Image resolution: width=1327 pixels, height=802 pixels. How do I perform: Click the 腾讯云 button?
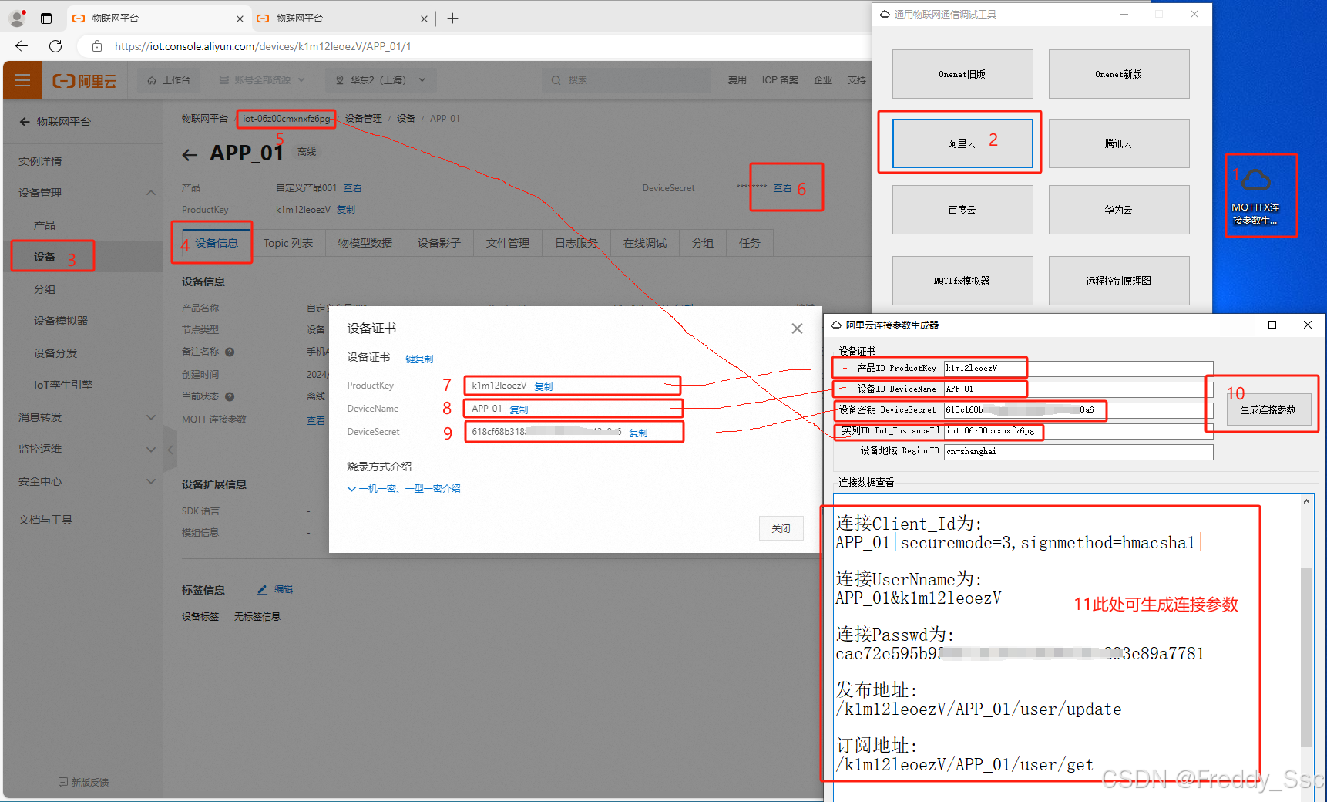click(x=1119, y=143)
